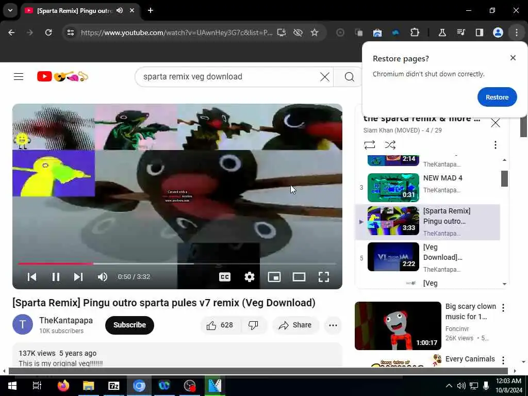Toggle playlist loop

(x=369, y=145)
